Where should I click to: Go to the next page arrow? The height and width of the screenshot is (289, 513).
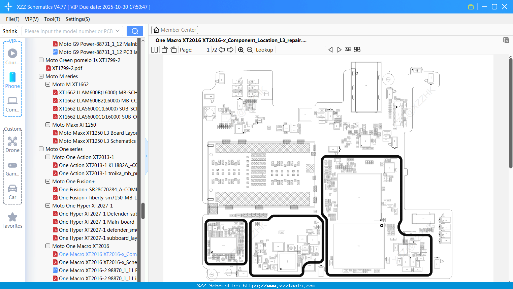click(x=230, y=50)
